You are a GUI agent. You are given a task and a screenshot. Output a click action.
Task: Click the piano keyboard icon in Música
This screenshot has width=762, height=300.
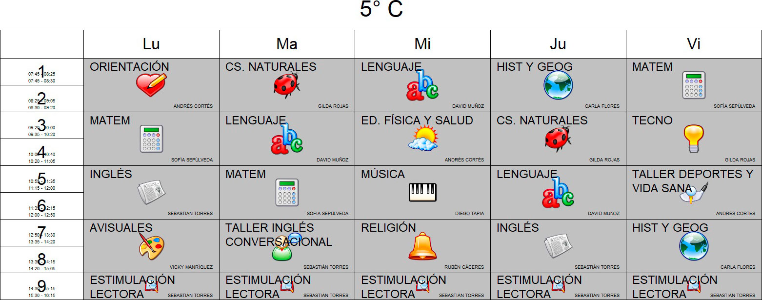tap(422, 192)
